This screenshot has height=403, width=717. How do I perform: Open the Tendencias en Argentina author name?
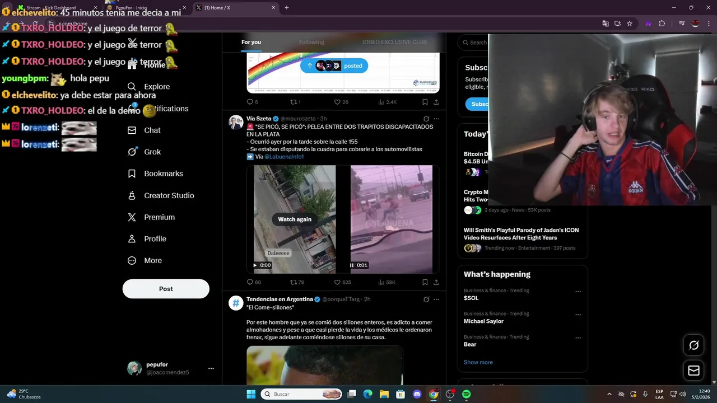(x=280, y=299)
